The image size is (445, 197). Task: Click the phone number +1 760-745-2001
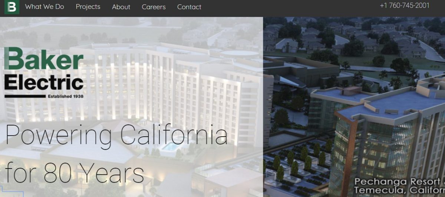405,6
